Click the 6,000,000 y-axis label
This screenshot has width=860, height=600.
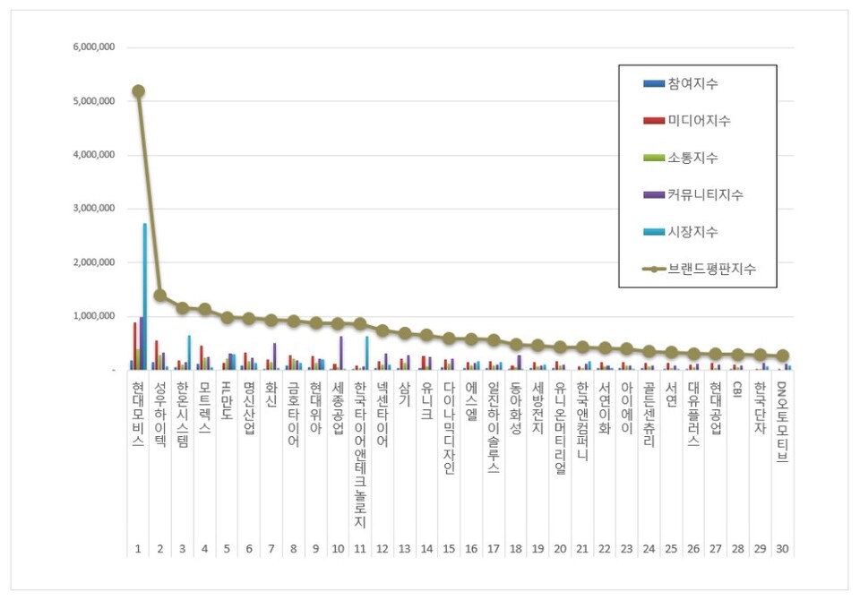pyautogui.click(x=93, y=47)
